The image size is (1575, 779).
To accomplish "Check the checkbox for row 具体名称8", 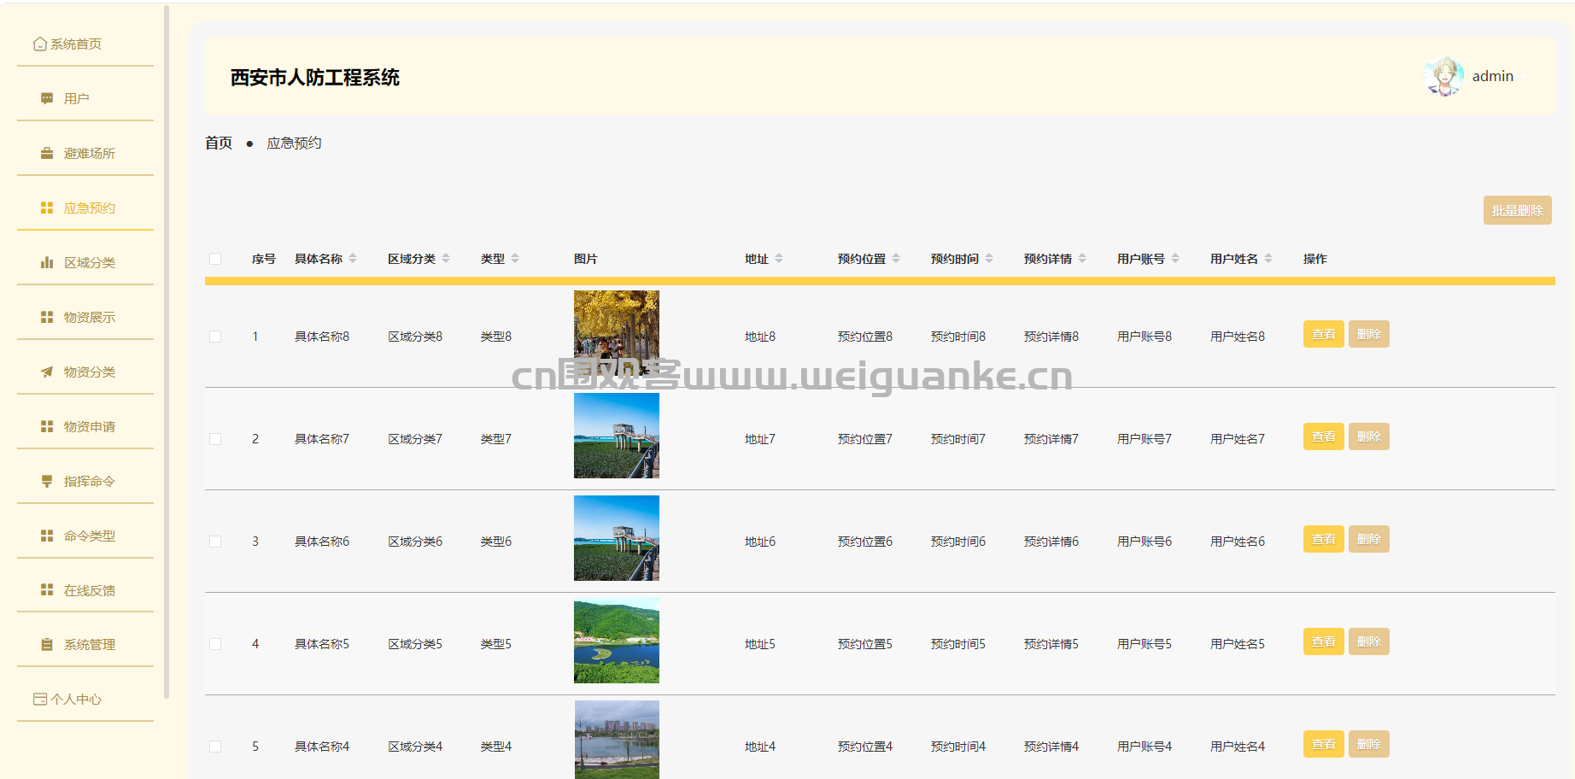I will coord(215,337).
